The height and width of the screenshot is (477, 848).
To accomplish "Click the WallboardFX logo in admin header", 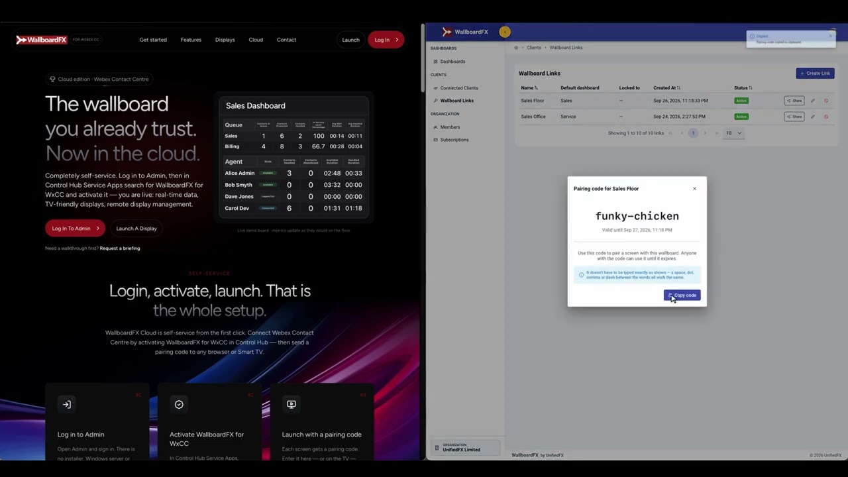I will point(465,32).
